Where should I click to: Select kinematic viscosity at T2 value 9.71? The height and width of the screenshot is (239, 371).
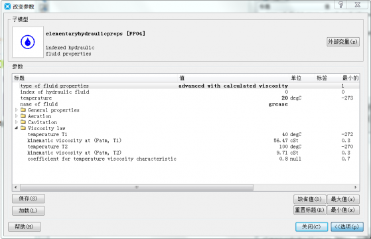[x=282, y=153]
